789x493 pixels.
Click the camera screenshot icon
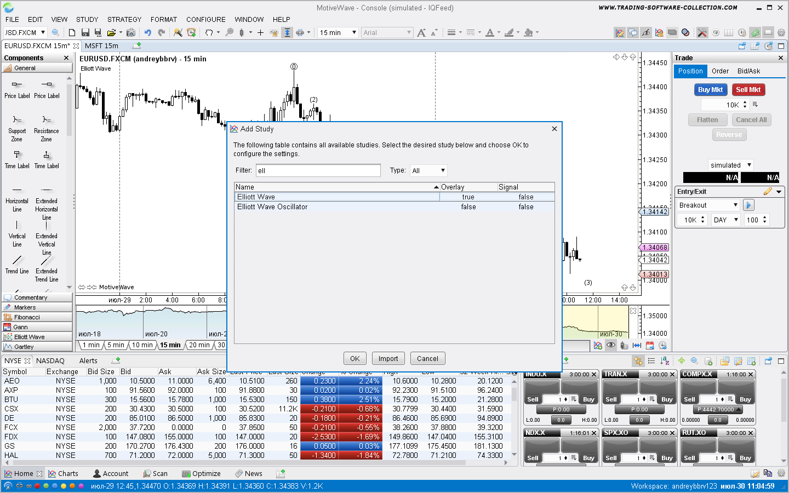[x=130, y=33]
